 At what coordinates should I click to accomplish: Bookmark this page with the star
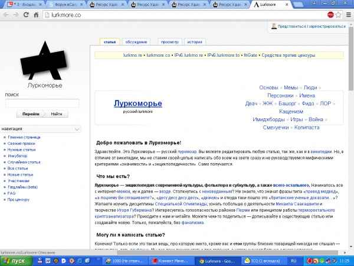tap(338, 15)
